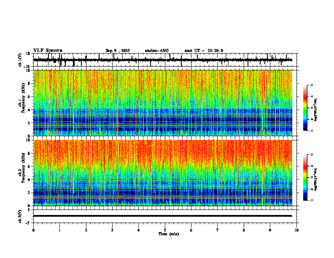Click the 'ch.1(V)' waveform axis label

point(20,60)
